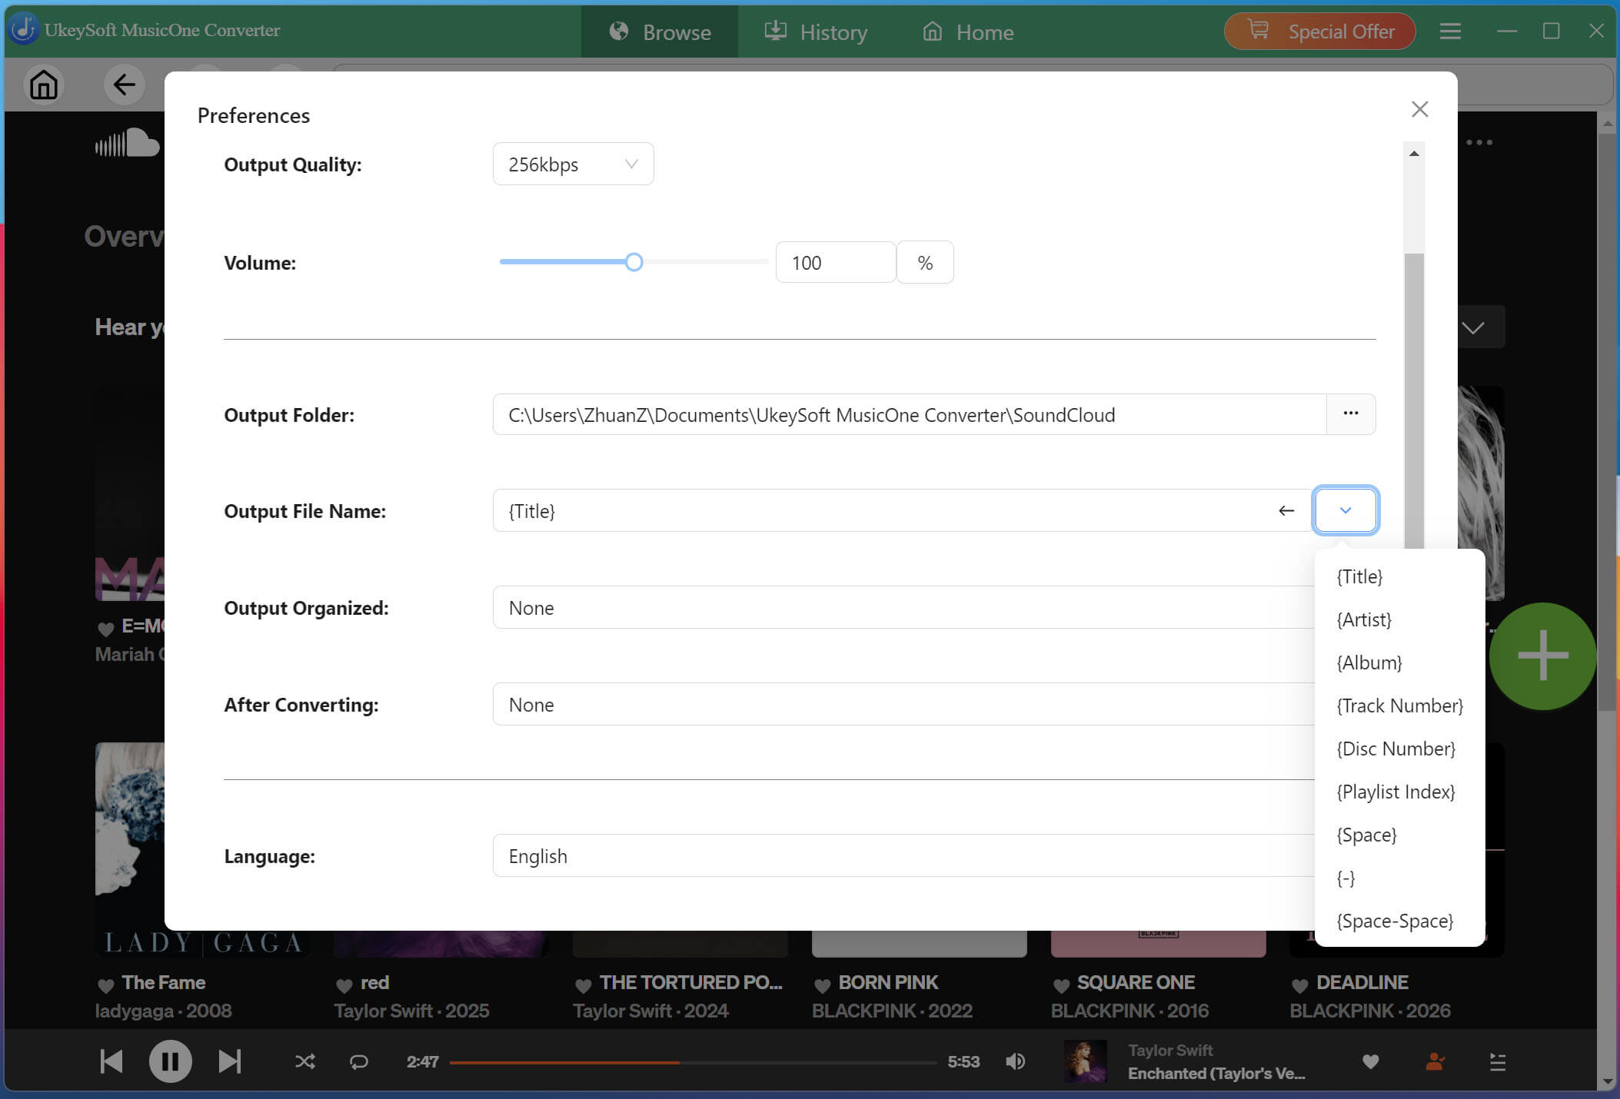The height and width of the screenshot is (1099, 1620).
Task: Click the Output Folder path field
Action: [909, 414]
